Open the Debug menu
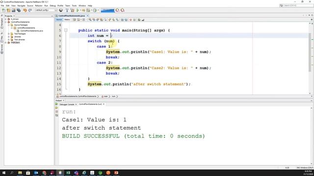 tap(52, 5)
